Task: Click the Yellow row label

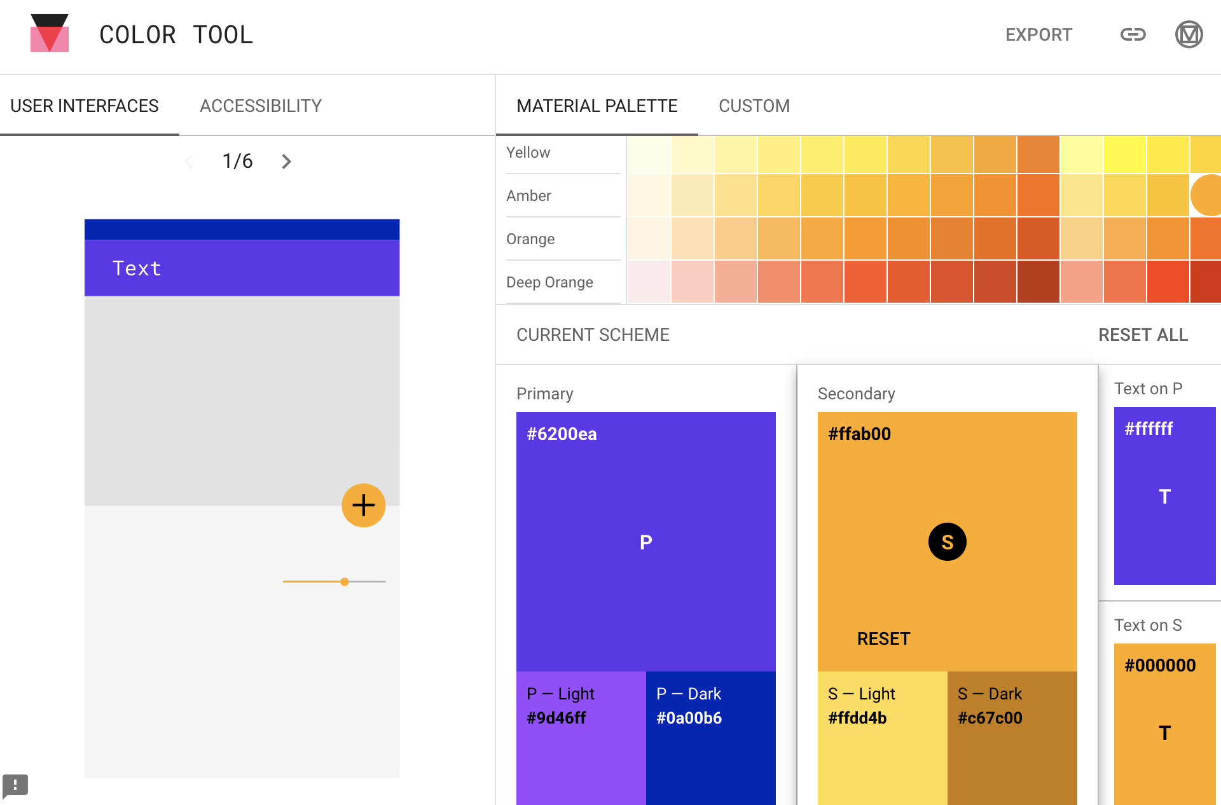Action: (x=528, y=153)
